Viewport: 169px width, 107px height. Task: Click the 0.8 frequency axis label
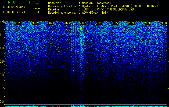point(2,75)
